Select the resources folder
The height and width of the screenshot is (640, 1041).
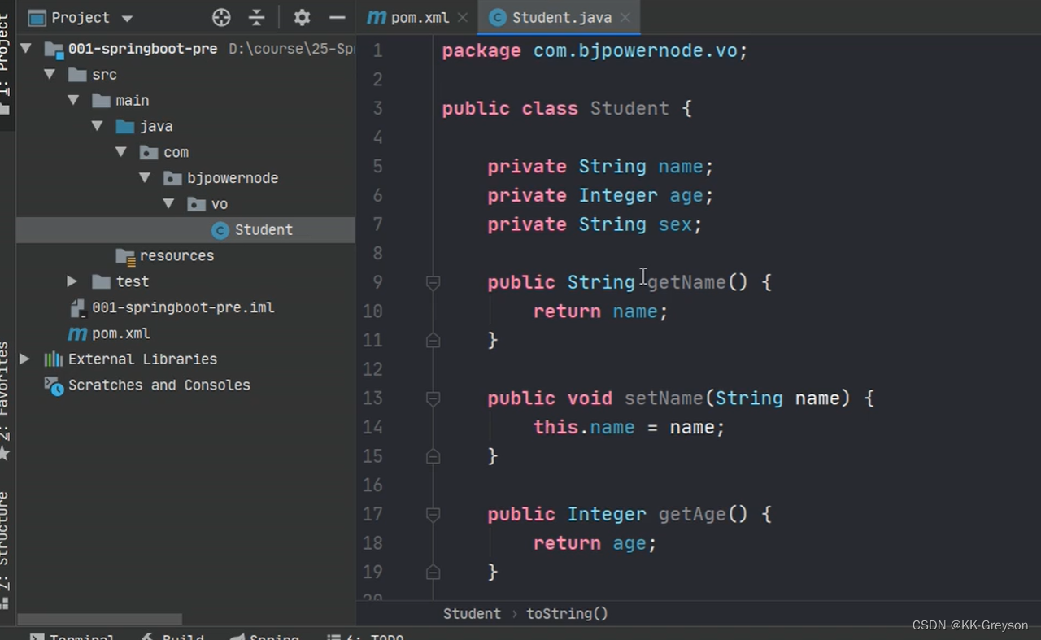pyautogui.click(x=176, y=255)
